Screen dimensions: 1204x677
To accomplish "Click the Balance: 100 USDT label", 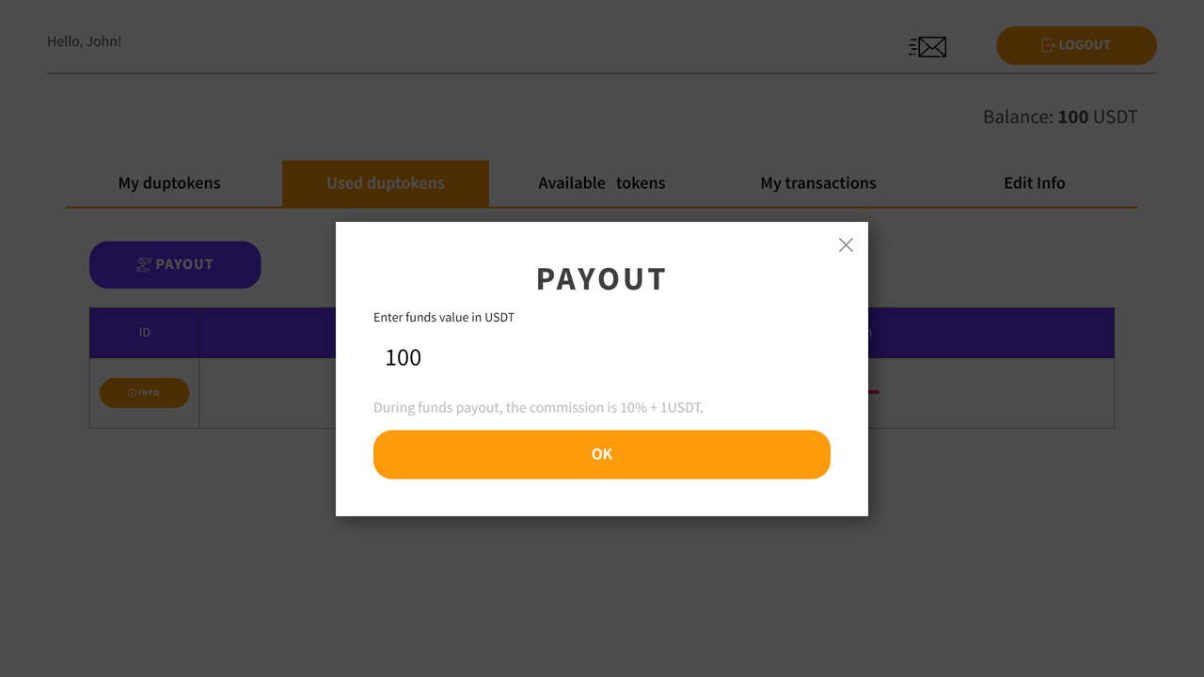I will point(1060,117).
